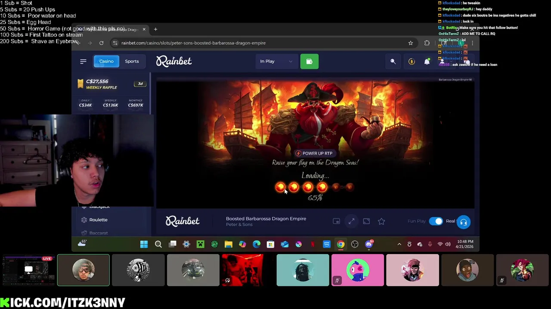Open the weather widget showing 65°
The image size is (551, 309).
[x=82, y=243]
